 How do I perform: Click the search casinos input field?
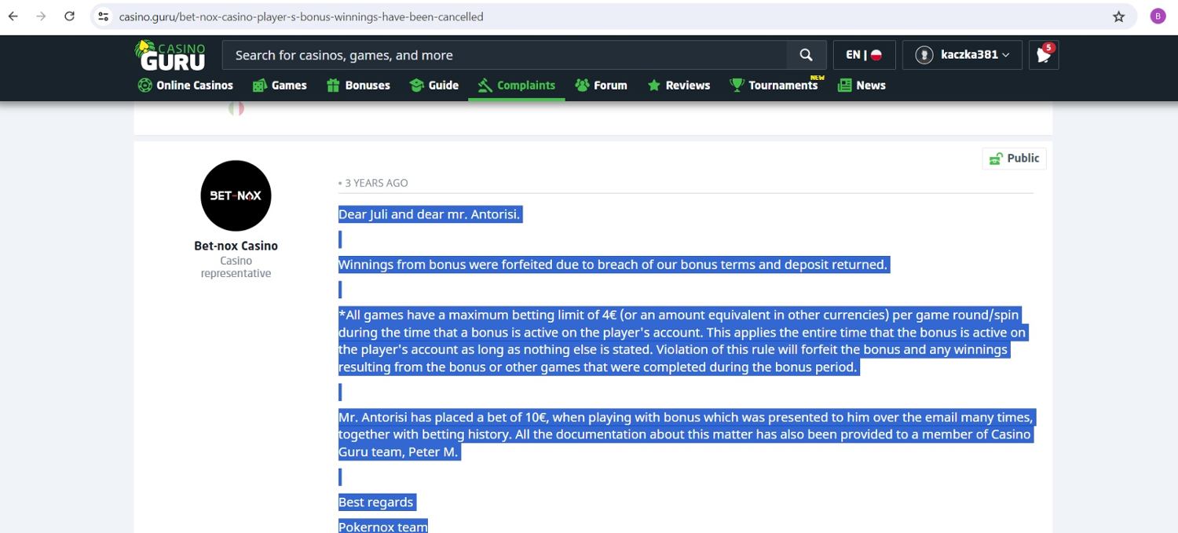[x=503, y=55]
